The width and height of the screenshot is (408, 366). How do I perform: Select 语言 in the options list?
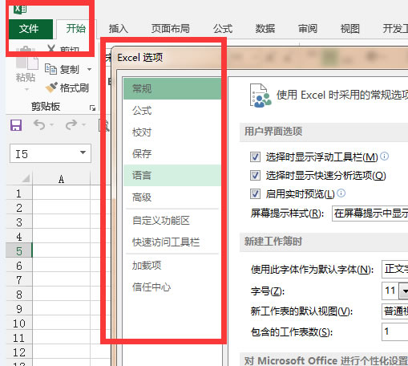coord(172,175)
